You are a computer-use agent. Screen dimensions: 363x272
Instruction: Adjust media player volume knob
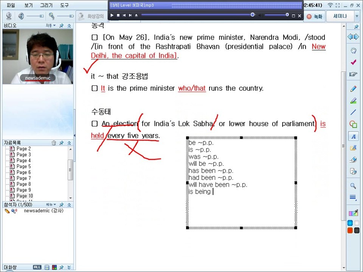click(x=287, y=15)
